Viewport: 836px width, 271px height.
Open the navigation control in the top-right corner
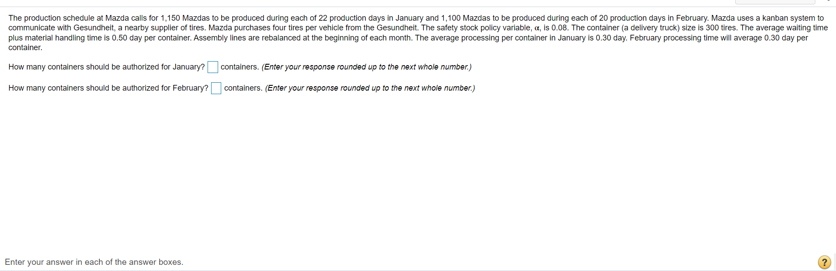point(775,2)
